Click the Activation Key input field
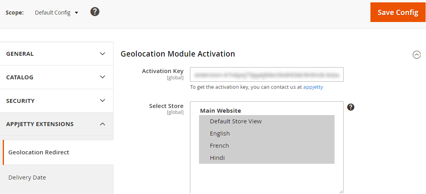 [266, 74]
